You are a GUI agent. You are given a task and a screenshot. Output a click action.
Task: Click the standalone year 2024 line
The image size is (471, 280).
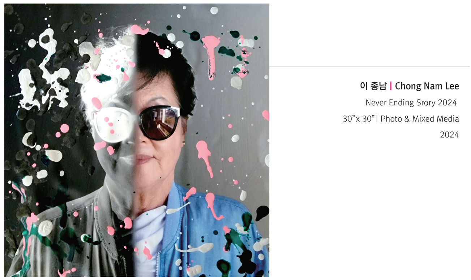(x=449, y=135)
